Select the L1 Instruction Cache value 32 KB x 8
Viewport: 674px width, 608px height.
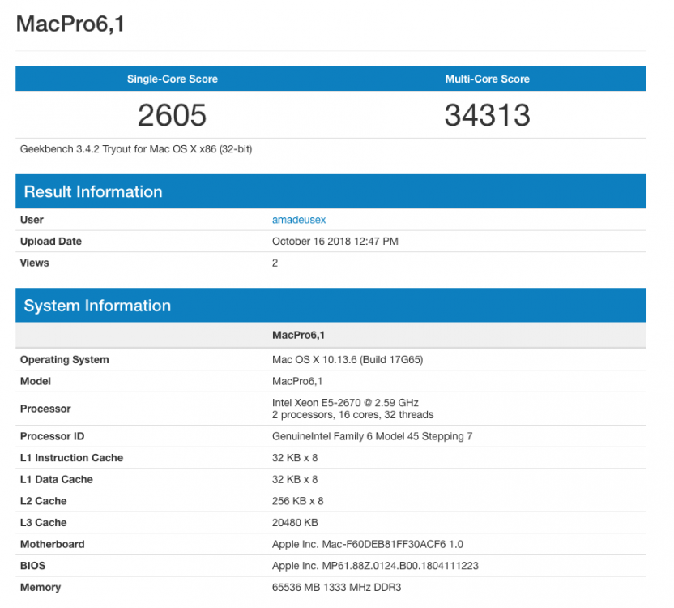(x=295, y=458)
